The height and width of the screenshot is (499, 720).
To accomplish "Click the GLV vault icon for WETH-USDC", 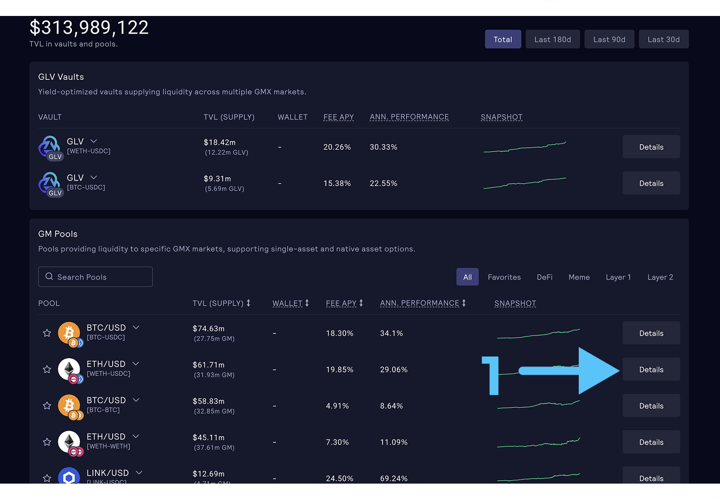I will point(49,147).
